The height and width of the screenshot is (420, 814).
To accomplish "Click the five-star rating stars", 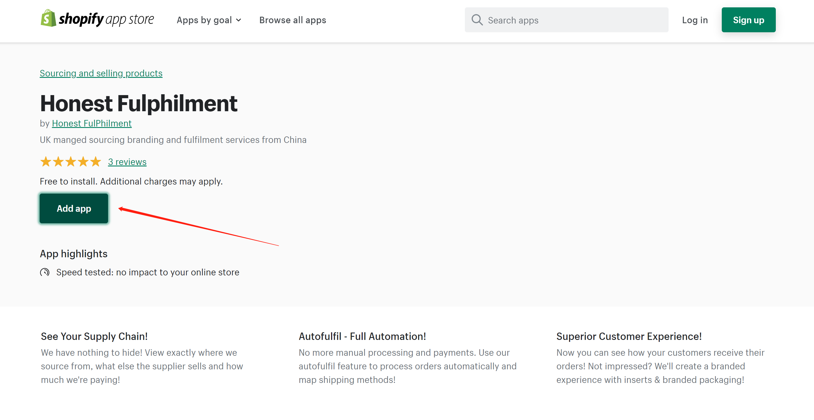I will [x=70, y=162].
